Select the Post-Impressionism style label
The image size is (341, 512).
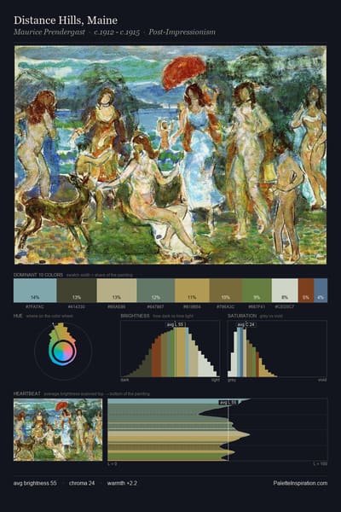(182, 32)
